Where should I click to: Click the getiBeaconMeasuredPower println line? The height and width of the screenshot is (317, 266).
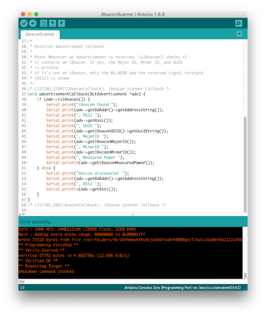[x=100, y=163]
